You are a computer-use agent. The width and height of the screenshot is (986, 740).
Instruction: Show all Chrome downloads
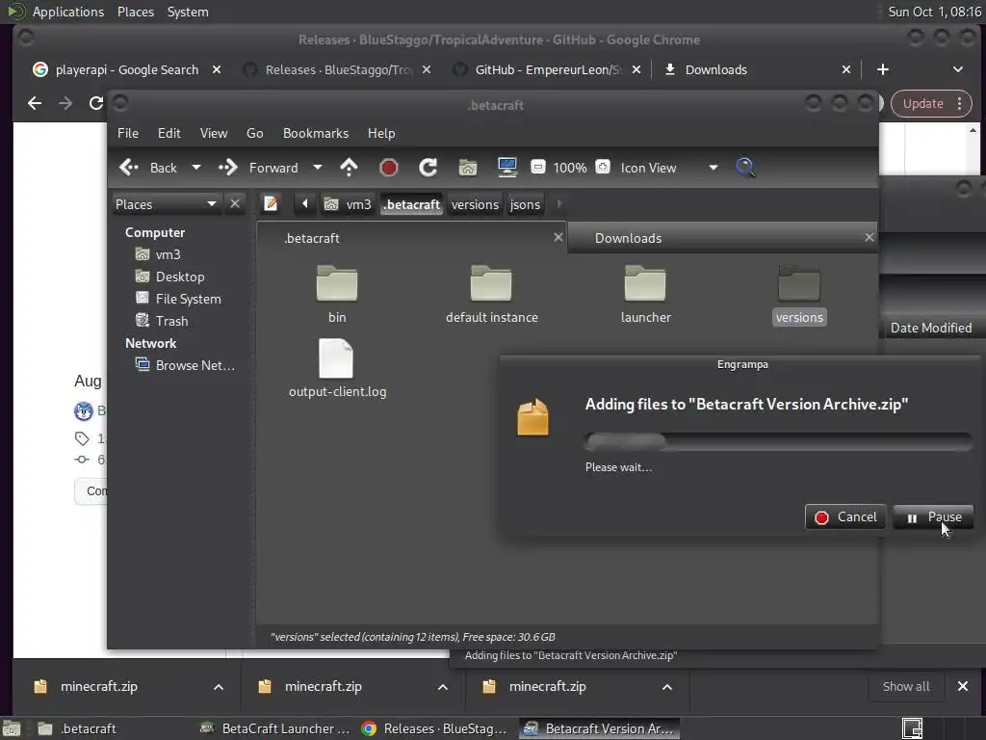pyautogui.click(x=905, y=686)
